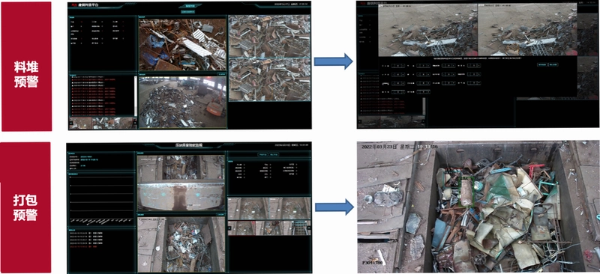Select the red-bordered thumbnail in baling strip
The height and width of the screenshot is (274, 600).
pyautogui.click(x=241, y=228)
